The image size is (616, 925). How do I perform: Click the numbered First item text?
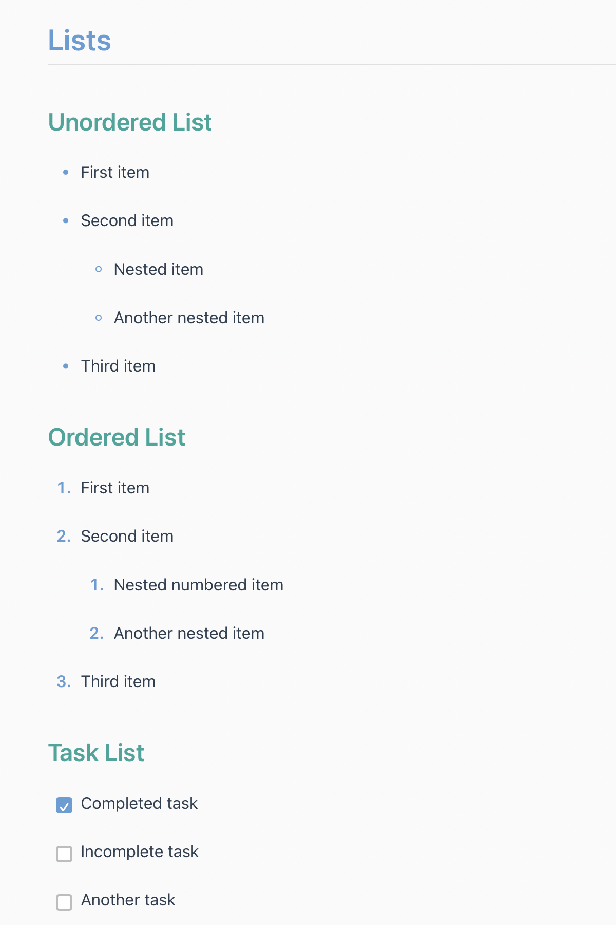[x=115, y=488]
